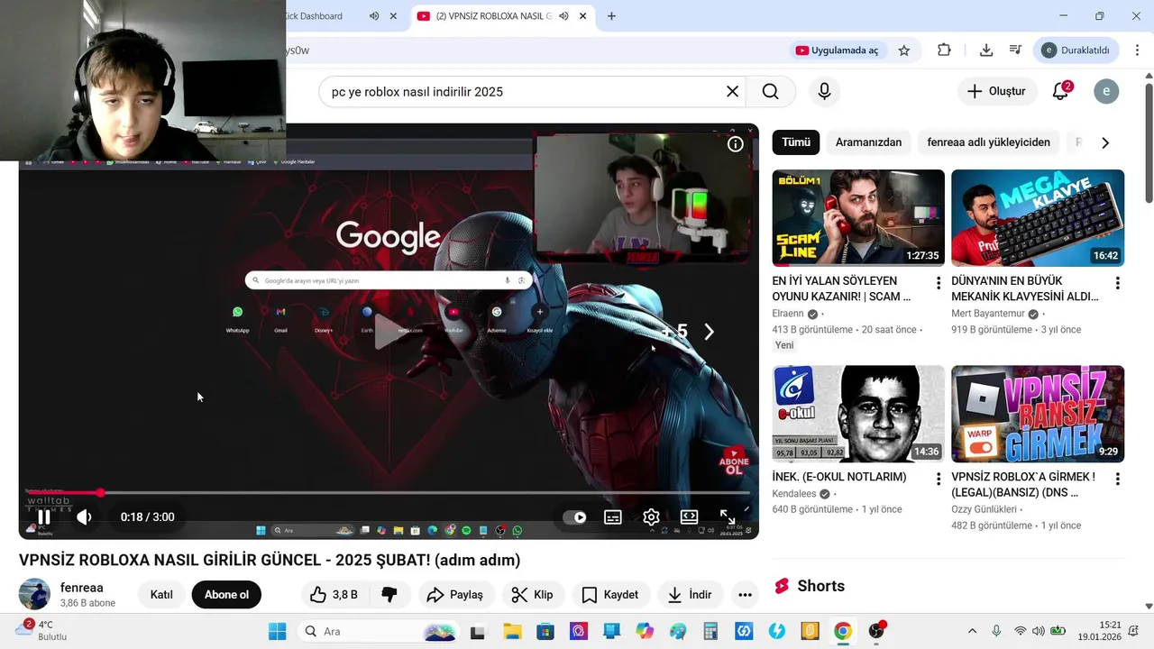1154x649 pixels.
Task: Mute the YouTube tab audio icon
Action: pos(563,16)
